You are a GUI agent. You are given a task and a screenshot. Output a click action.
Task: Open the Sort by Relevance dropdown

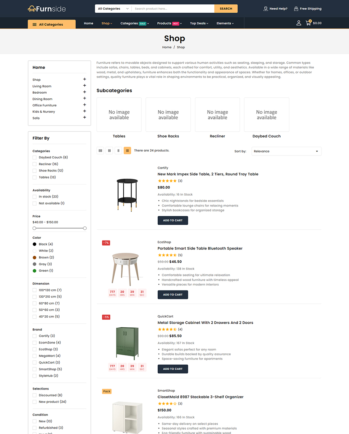tap(286, 151)
